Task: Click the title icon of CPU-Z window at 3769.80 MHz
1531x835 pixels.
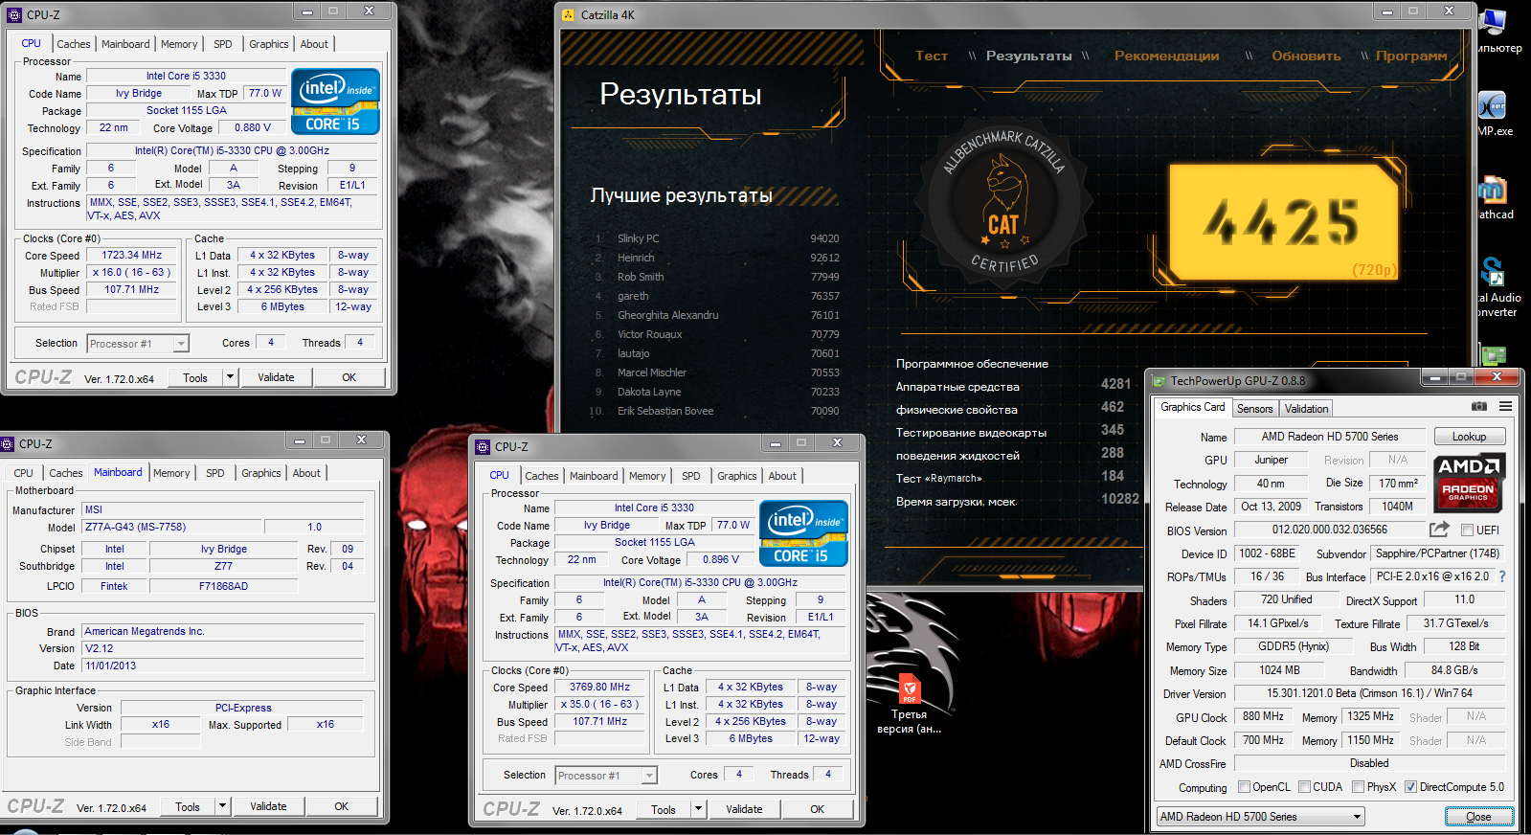Action: pyautogui.click(x=483, y=446)
